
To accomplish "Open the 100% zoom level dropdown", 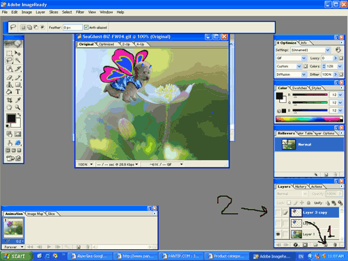I will (85, 164).
